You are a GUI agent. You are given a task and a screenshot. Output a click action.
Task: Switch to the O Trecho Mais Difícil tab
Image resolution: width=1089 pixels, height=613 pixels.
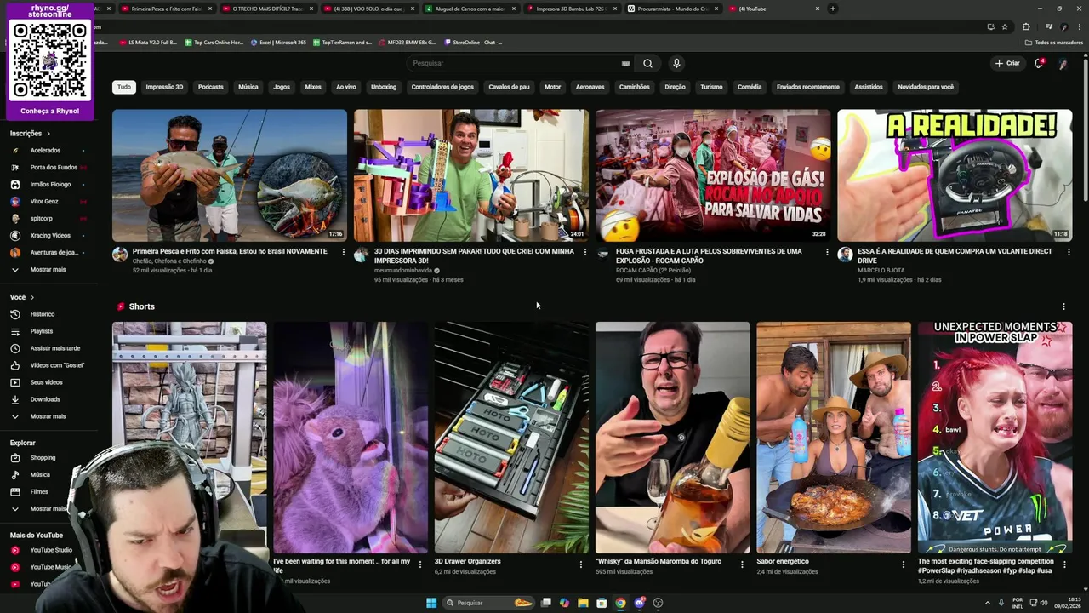268,9
